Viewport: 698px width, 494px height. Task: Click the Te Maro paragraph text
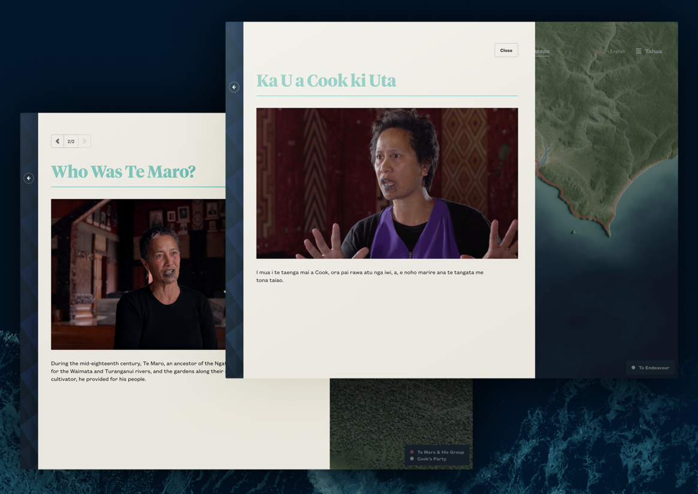click(138, 371)
